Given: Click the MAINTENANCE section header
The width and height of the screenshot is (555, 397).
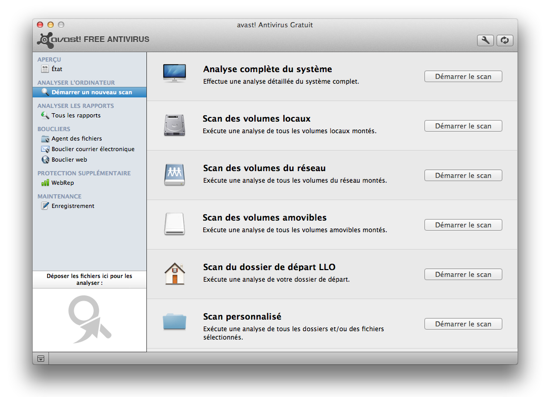Looking at the screenshot, I should (60, 196).
